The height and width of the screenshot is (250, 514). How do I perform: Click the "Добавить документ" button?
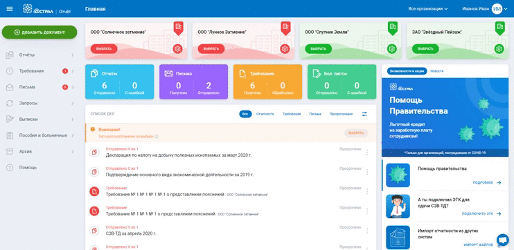click(39, 32)
